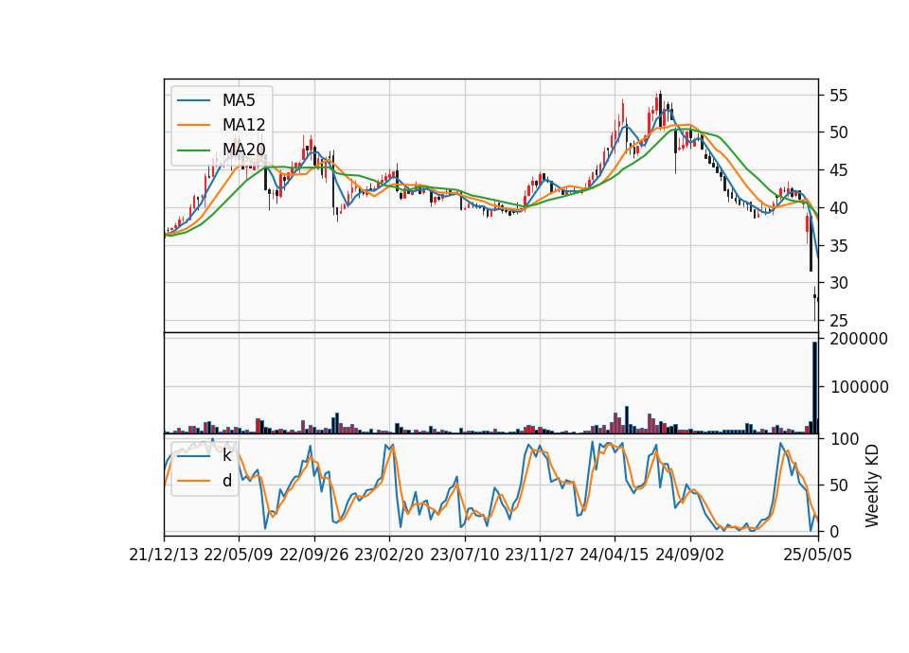Click the 22/09/26 date label

[314, 555]
